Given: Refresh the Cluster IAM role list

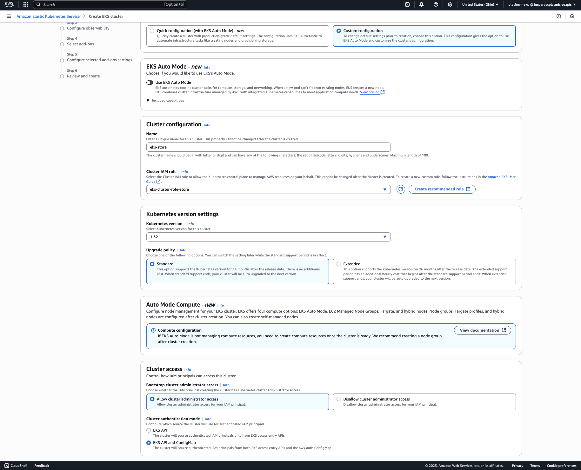Looking at the screenshot, I should [x=401, y=189].
